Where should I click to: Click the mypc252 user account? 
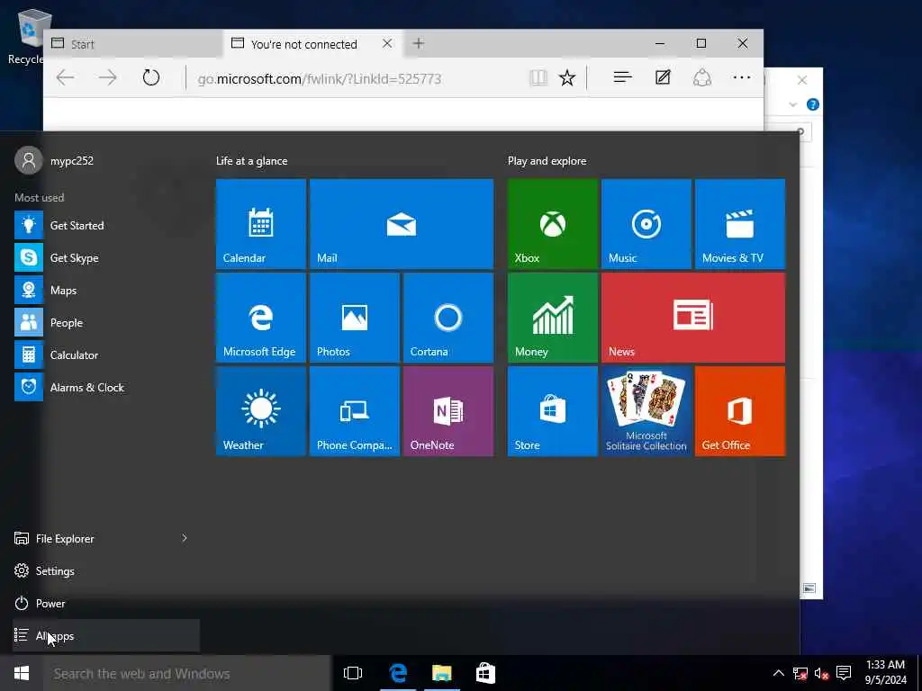pos(54,160)
